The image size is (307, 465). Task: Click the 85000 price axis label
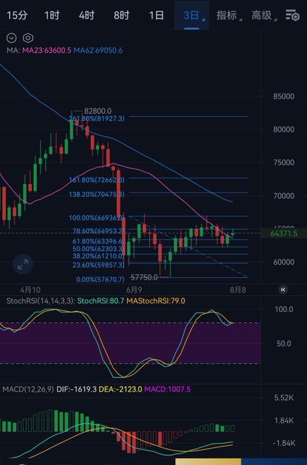pos(284,96)
